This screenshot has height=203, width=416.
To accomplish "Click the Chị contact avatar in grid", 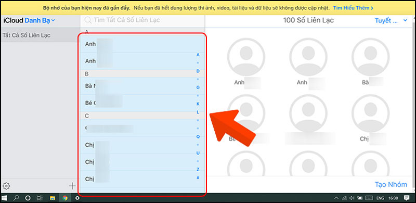I will pyautogui.click(x=370, y=113).
